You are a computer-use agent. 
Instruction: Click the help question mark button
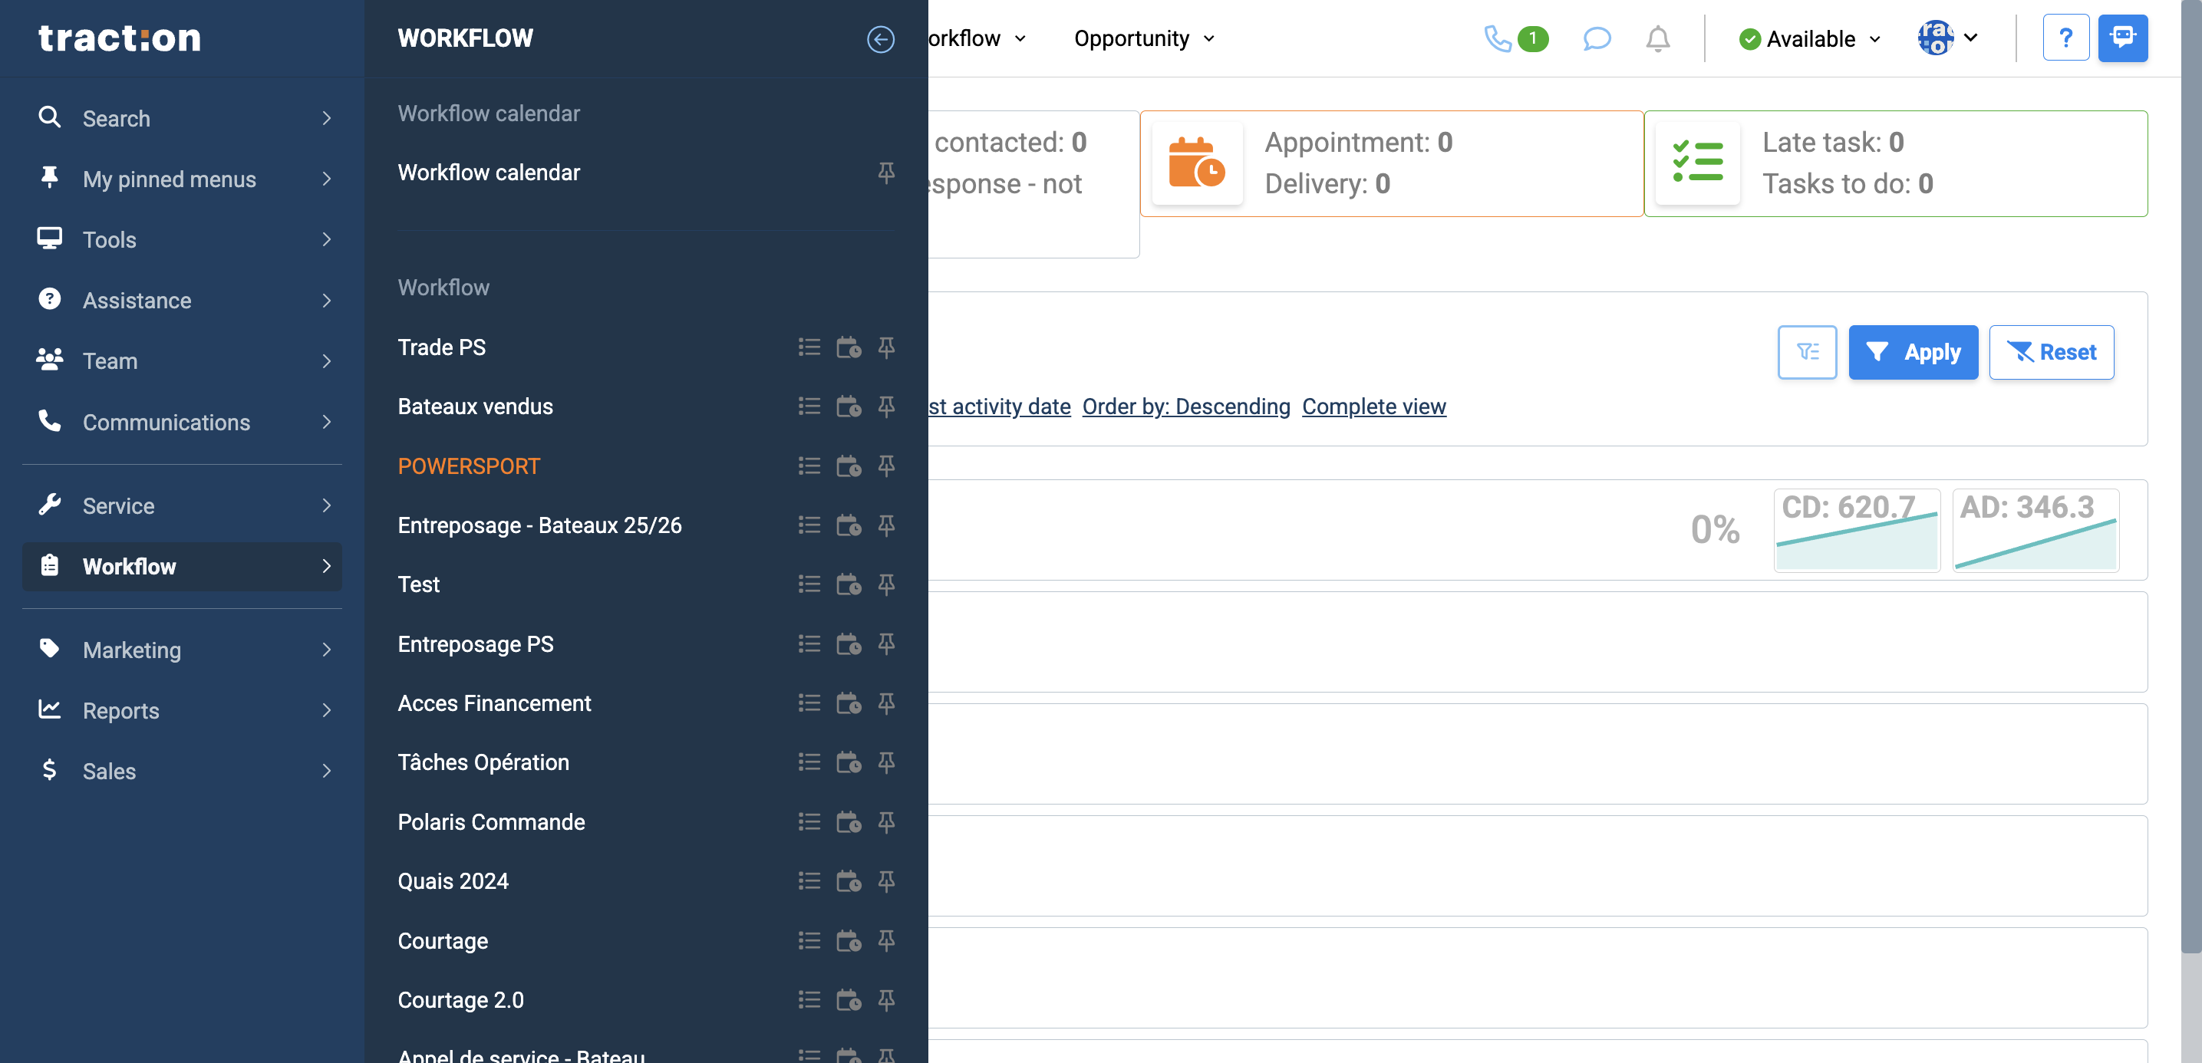2065,38
